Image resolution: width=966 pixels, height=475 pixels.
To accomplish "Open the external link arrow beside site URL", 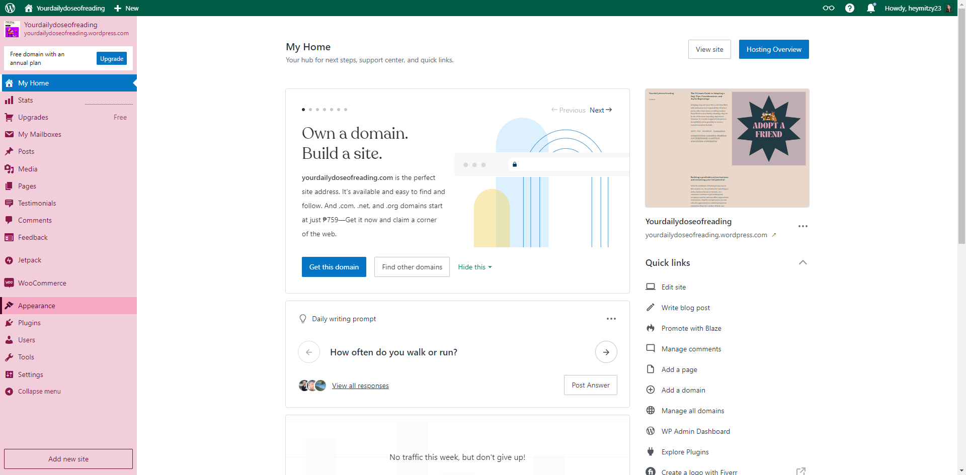I will tap(774, 235).
